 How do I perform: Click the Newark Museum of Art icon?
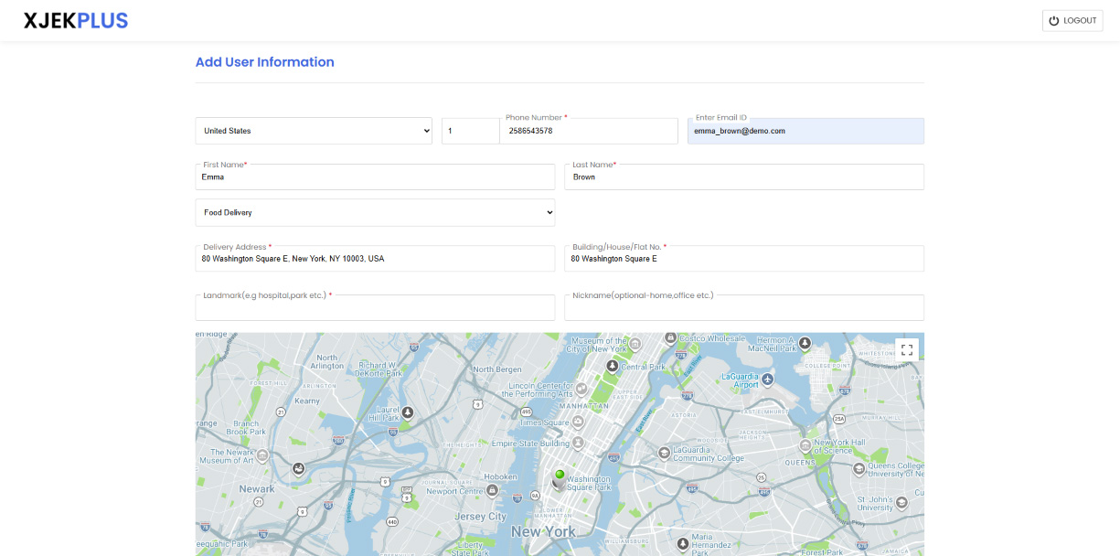tap(262, 455)
